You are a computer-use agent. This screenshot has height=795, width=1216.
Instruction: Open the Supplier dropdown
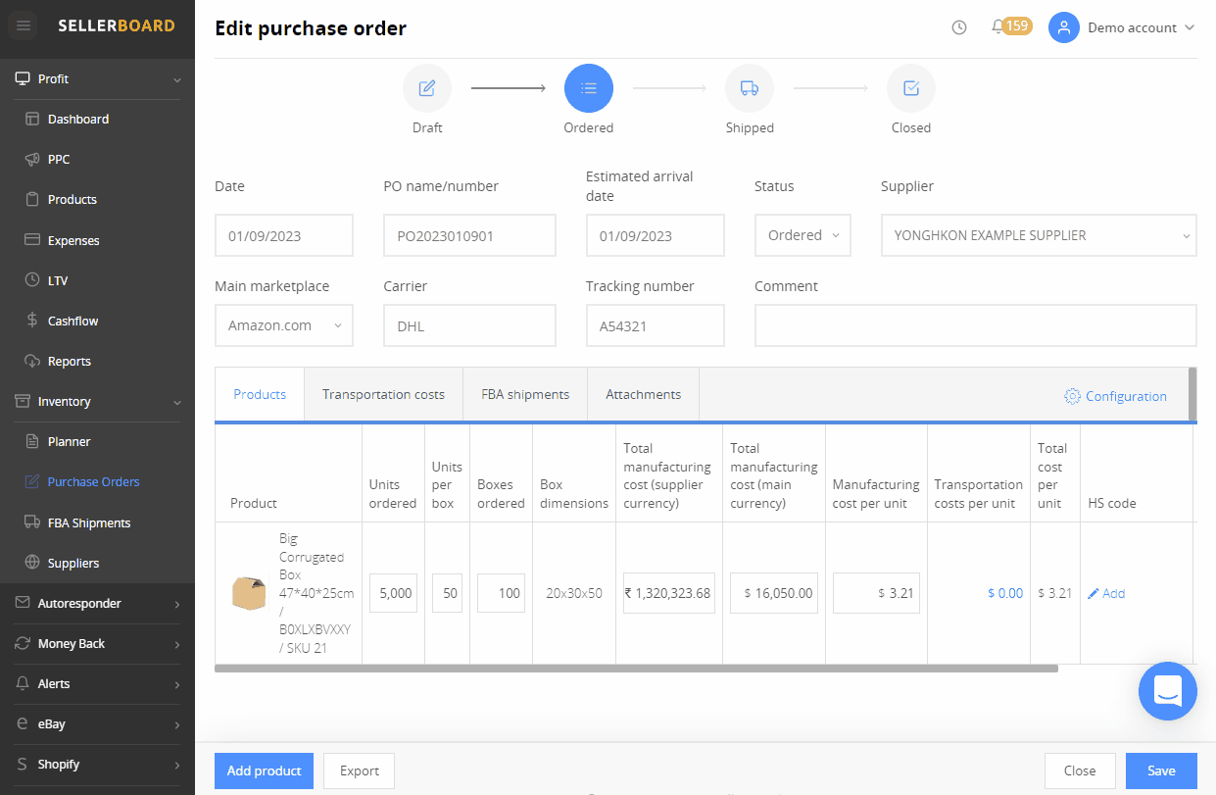click(1038, 235)
